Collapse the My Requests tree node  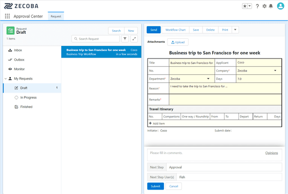[5, 79]
